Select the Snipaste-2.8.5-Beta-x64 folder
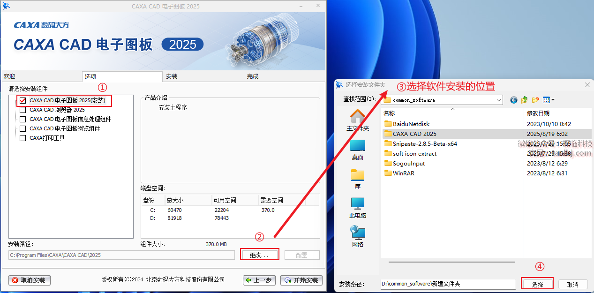 click(x=425, y=144)
